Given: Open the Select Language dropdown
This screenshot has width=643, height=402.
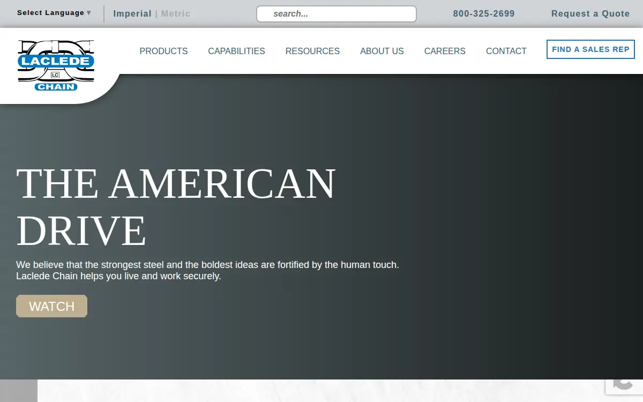Looking at the screenshot, I should pos(54,13).
